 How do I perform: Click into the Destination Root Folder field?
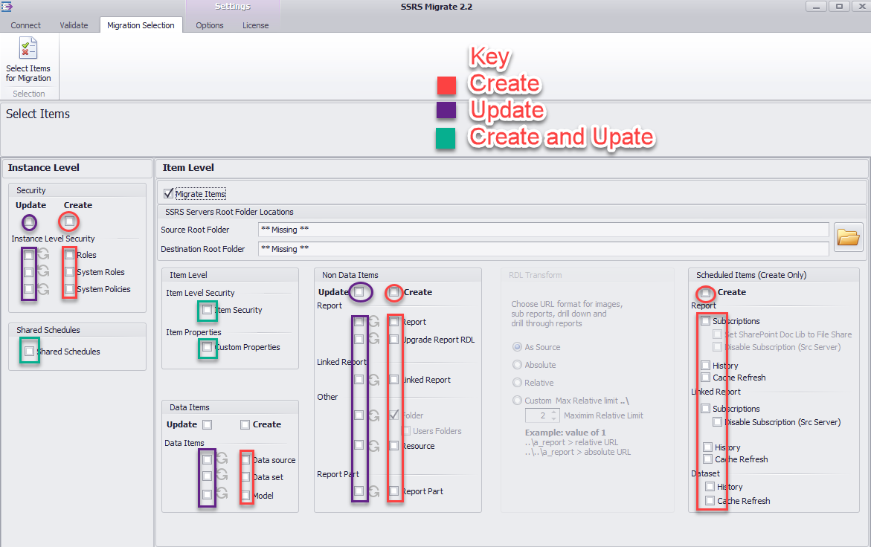543,248
